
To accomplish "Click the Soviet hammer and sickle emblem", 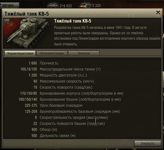I will [10, 24].
